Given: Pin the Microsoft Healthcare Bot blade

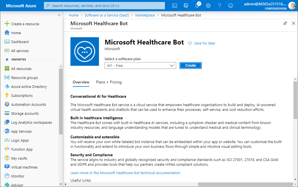Looking at the screenshot, I should click(x=285, y=24).
